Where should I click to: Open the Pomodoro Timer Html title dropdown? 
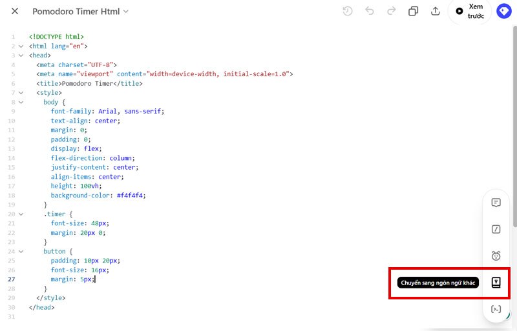pos(126,12)
